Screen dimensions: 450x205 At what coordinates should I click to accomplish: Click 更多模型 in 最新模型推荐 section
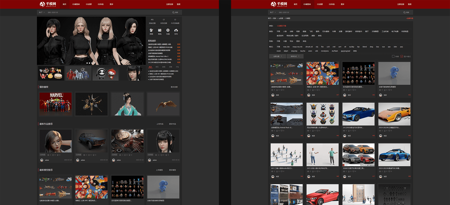coord(172,170)
